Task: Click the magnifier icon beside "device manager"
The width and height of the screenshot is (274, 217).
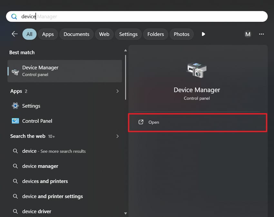Action: click(15, 166)
